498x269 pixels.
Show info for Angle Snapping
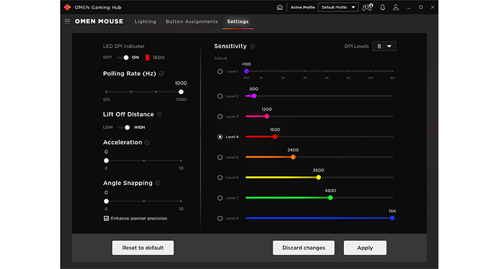(x=157, y=183)
